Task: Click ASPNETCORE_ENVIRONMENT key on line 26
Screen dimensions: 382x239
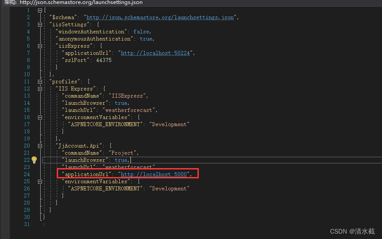Action: point(105,189)
